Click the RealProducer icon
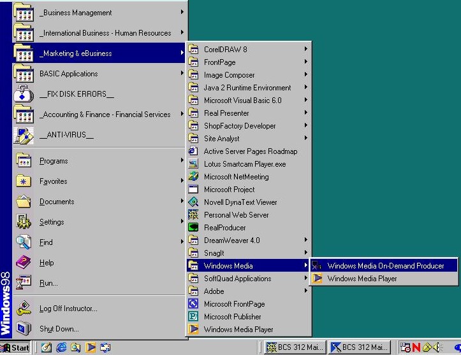Image resolution: width=461 pixels, height=355 pixels. click(193, 227)
